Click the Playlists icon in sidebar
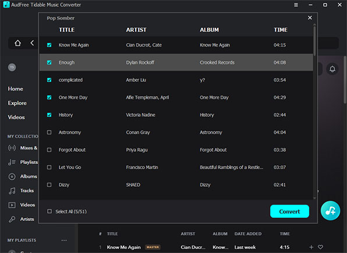 pyautogui.click(x=12, y=162)
